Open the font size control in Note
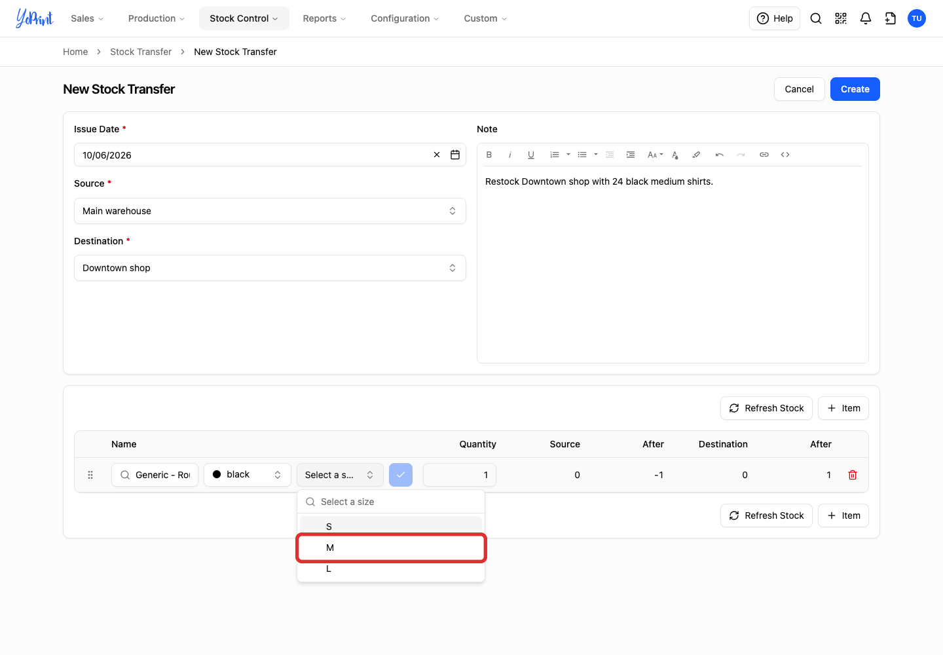Viewport: 943px width, 655px height. point(655,155)
